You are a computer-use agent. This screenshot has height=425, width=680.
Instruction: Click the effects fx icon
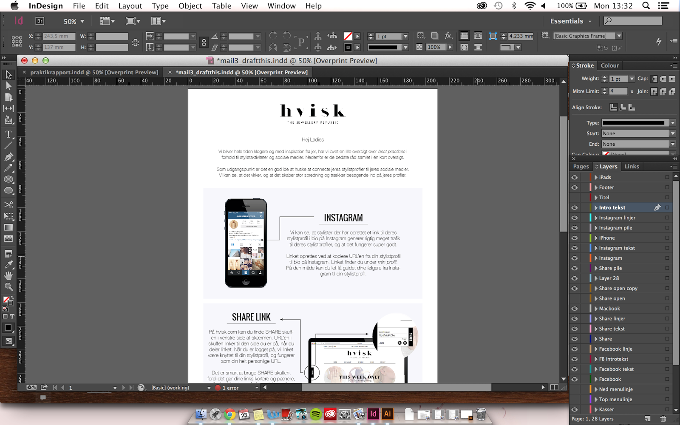[x=449, y=36]
